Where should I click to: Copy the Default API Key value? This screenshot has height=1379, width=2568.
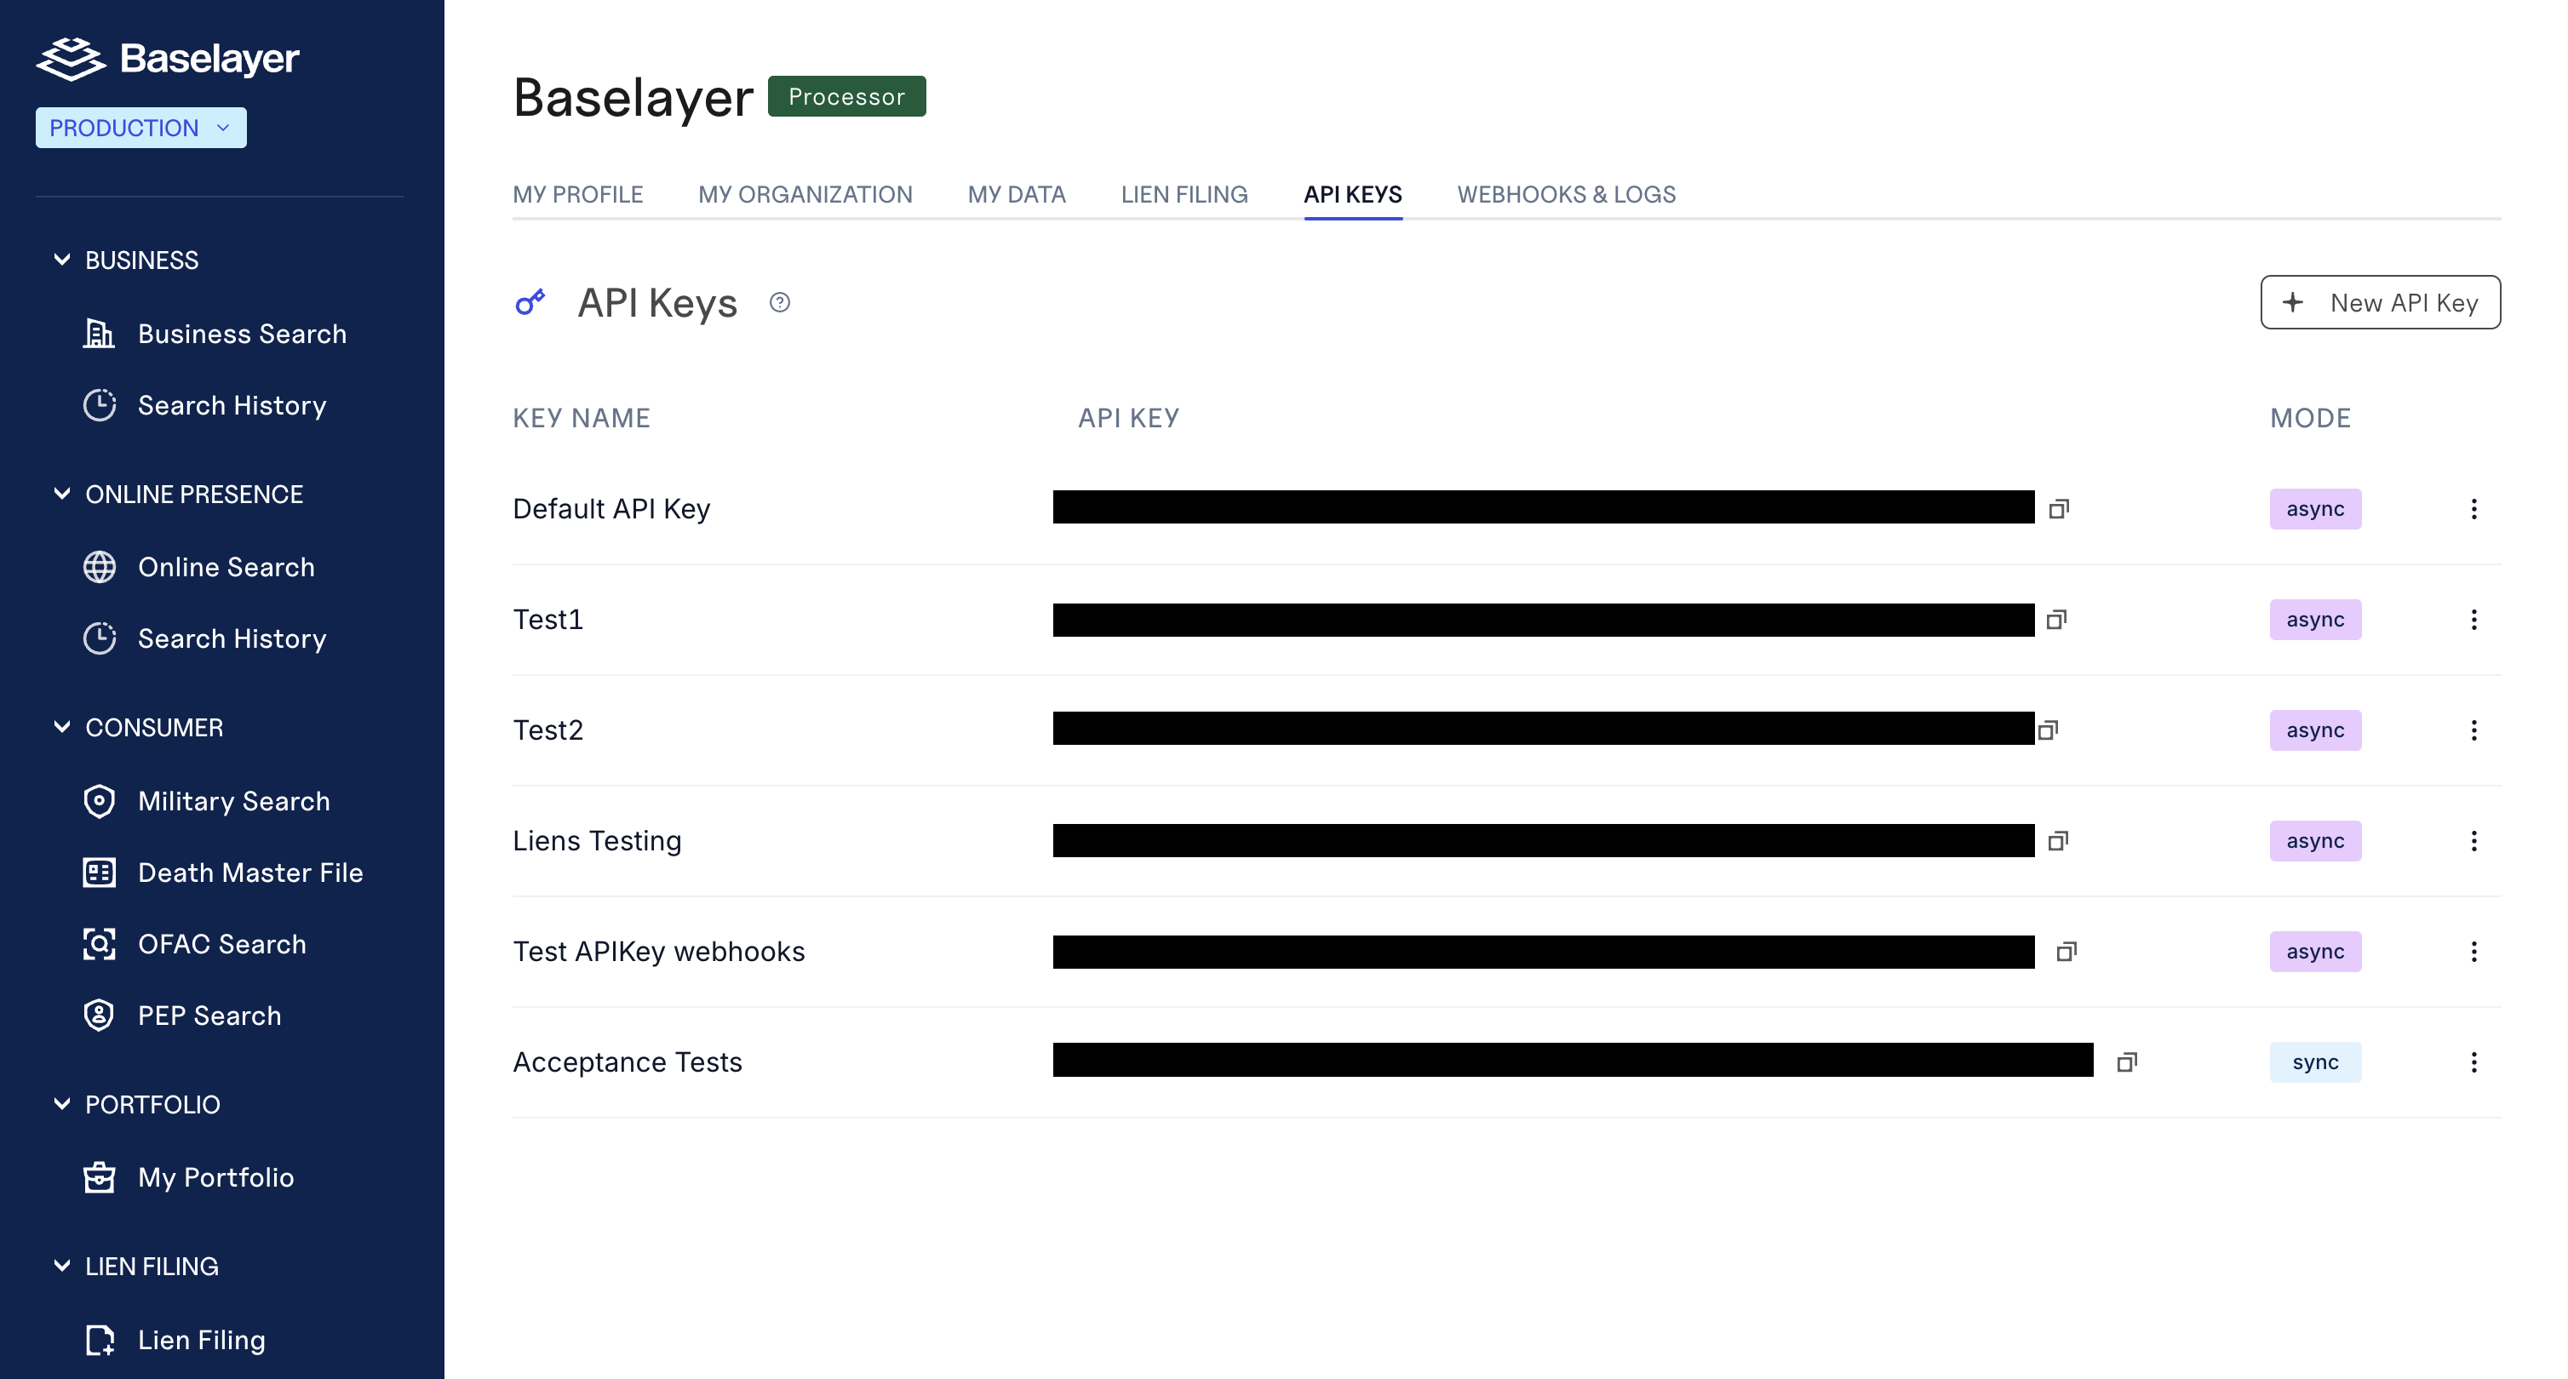coord(2059,509)
